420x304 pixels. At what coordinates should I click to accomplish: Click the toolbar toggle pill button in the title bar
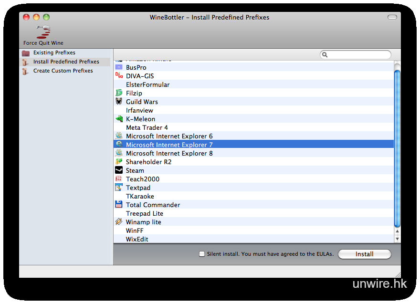point(392,17)
